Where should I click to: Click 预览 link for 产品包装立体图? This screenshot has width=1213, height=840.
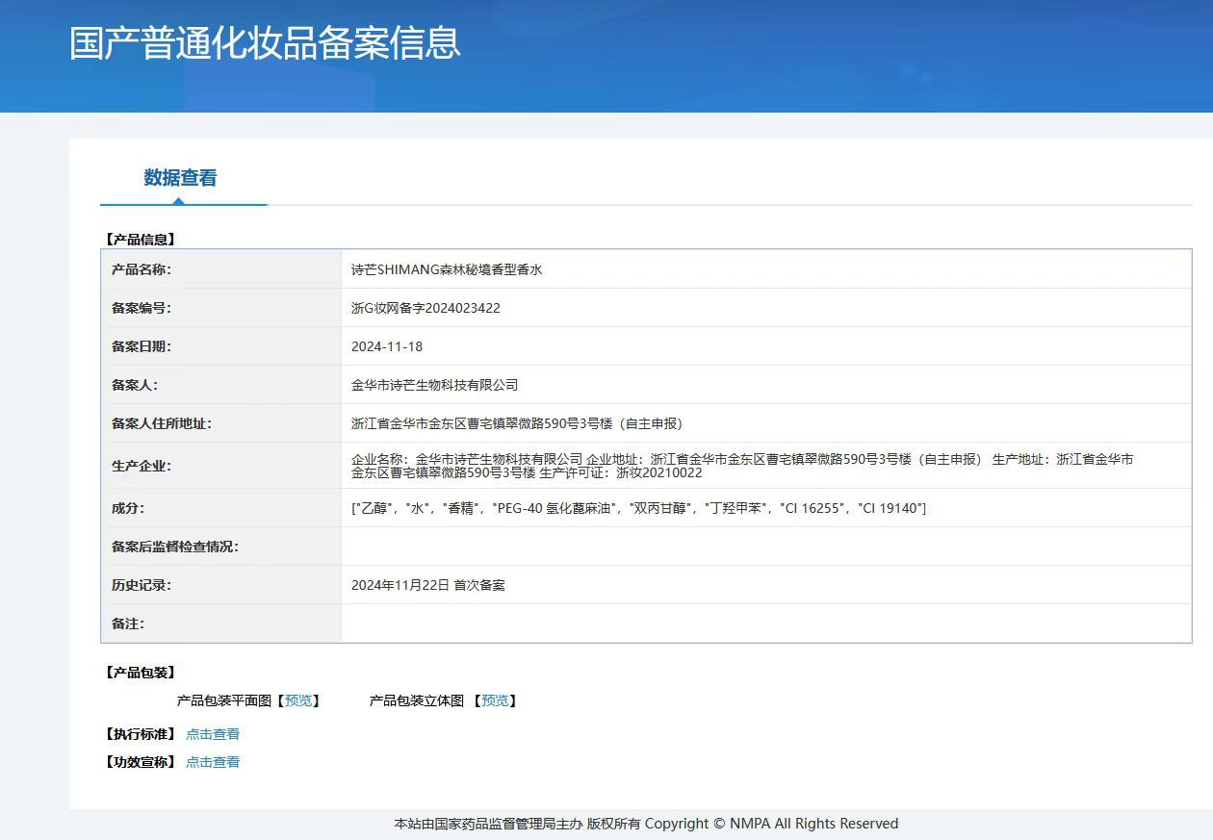coord(495,700)
